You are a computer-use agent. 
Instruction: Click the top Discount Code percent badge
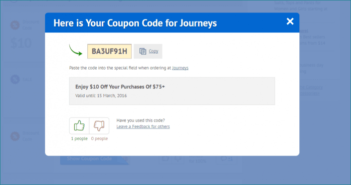pos(15,25)
